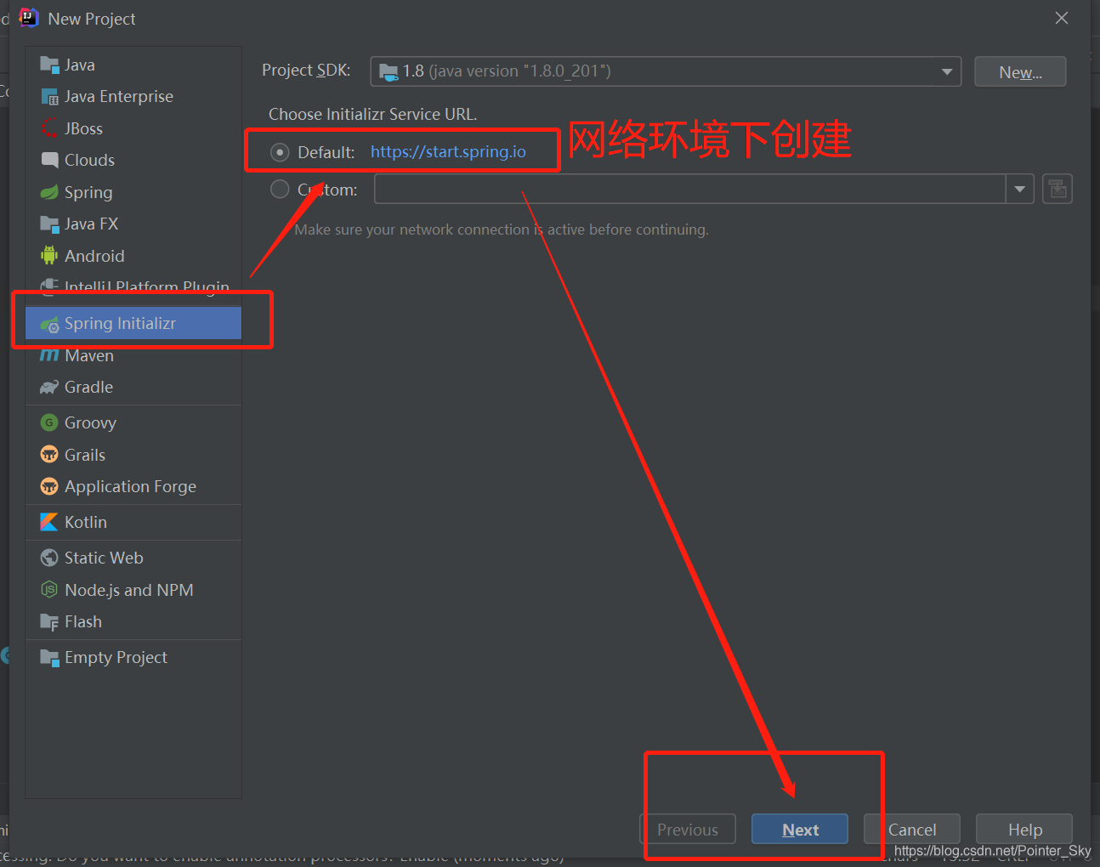1100x867 pixels.
Task: Click the Flash icon
Action: (x=49, y=622)
